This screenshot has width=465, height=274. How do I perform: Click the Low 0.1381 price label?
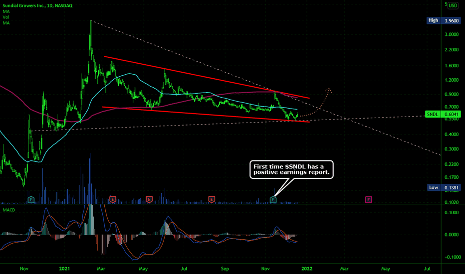click(x=444, y=187)
